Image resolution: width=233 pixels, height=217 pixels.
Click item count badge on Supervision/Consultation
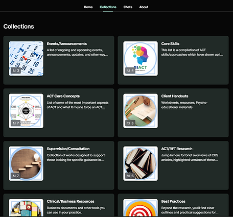[16, 176]
